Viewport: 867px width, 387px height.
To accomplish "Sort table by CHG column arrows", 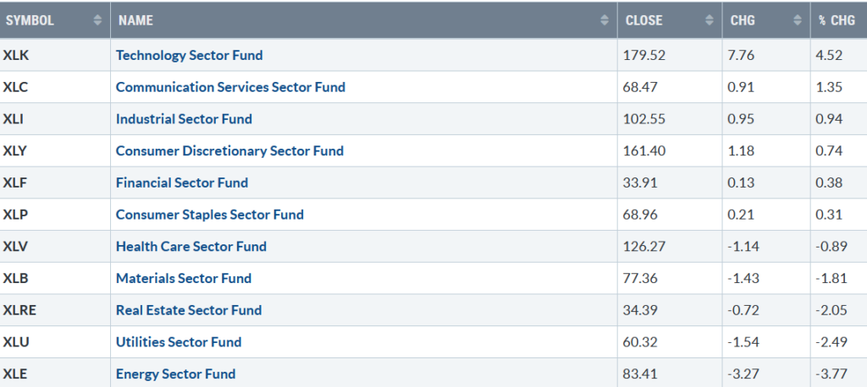I will pyautogui.click(x=798, y=20).
